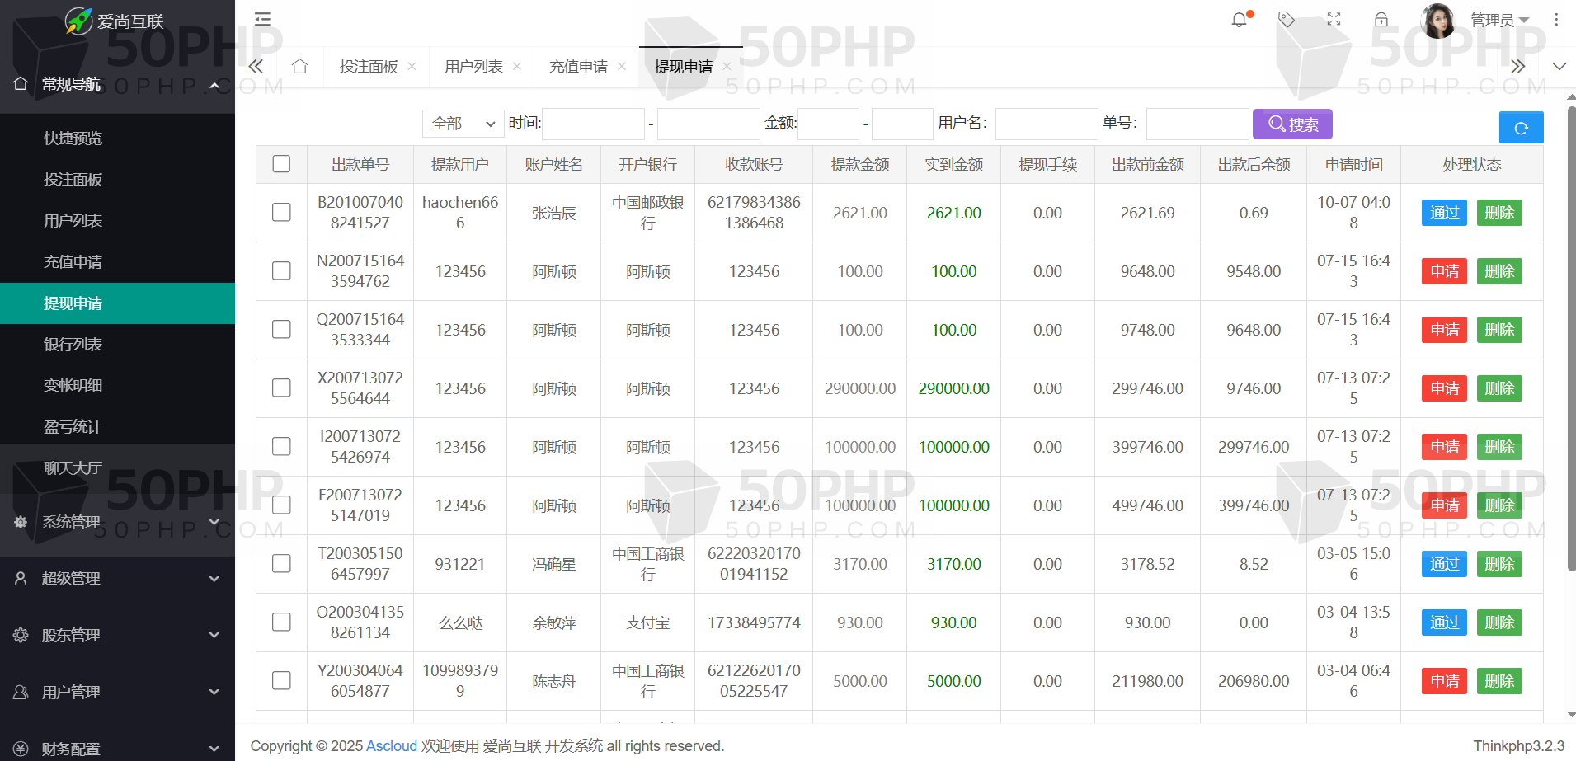Click the tag icon in the top bar
This screenshot has width=1576, height=761.
tap(1286, 20)
